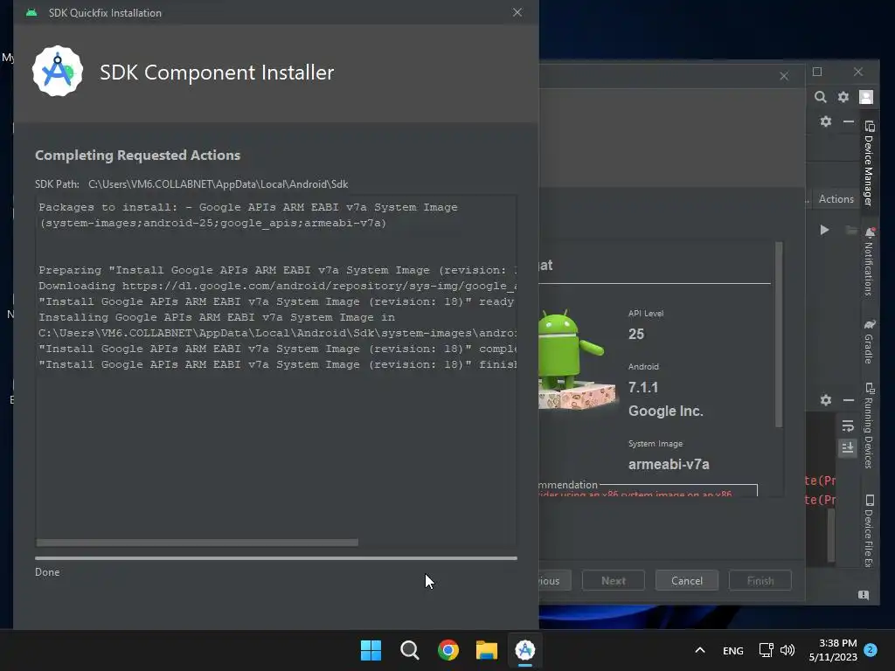Open the notification badge showing 2
Viewport: 895px width, 671px height.
pos(871,650)
